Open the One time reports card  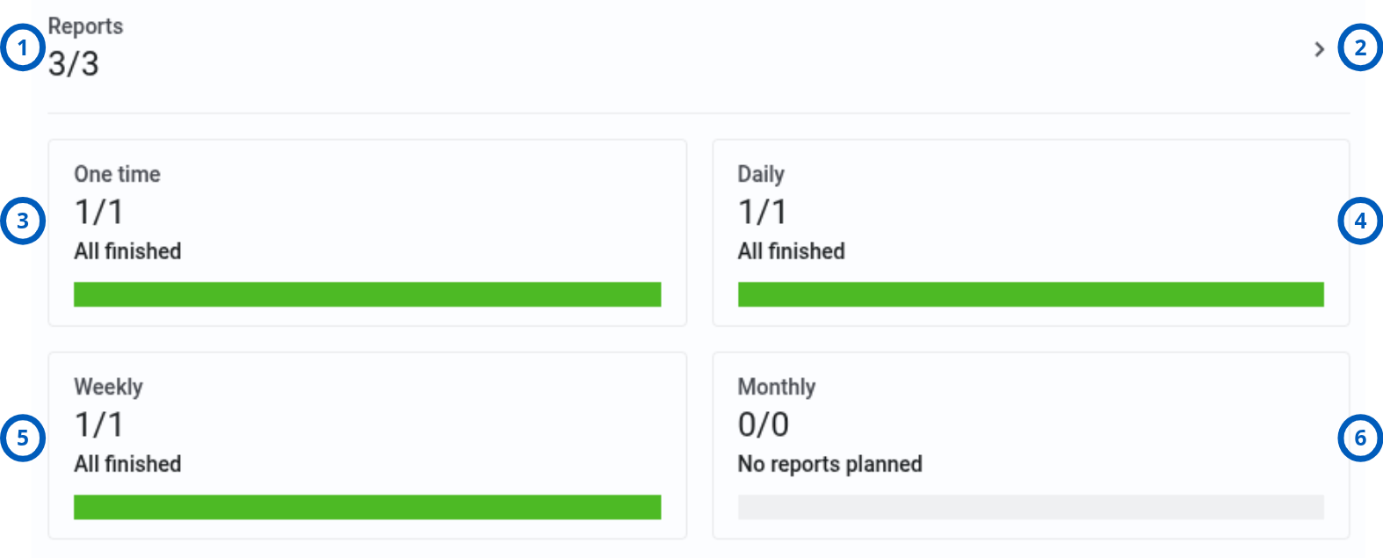pyautogui.click(x=367, y=233)
